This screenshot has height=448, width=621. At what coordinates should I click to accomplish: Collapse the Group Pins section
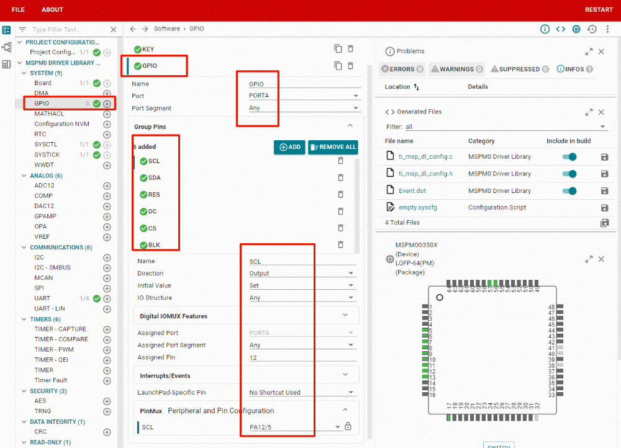tap(350, 126)
